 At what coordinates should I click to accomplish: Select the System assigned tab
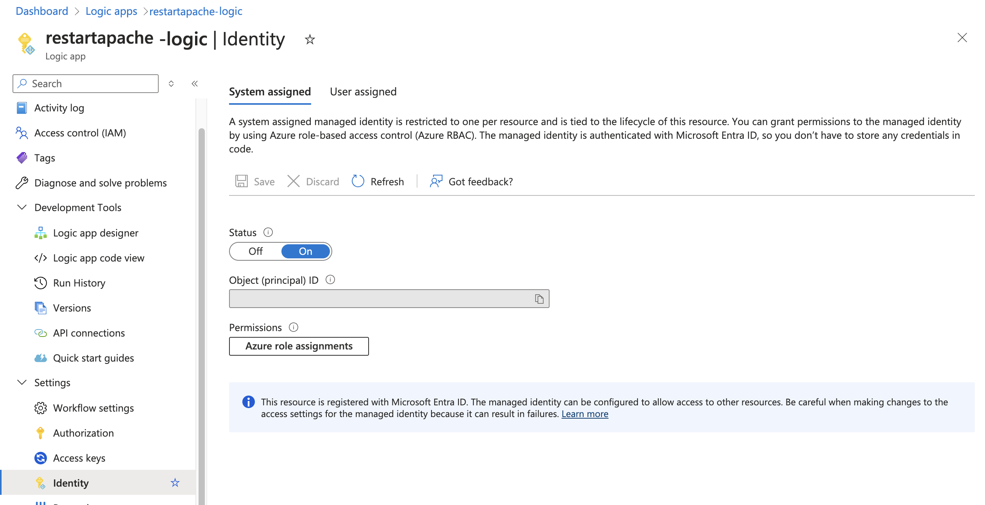tap(270, 92)
